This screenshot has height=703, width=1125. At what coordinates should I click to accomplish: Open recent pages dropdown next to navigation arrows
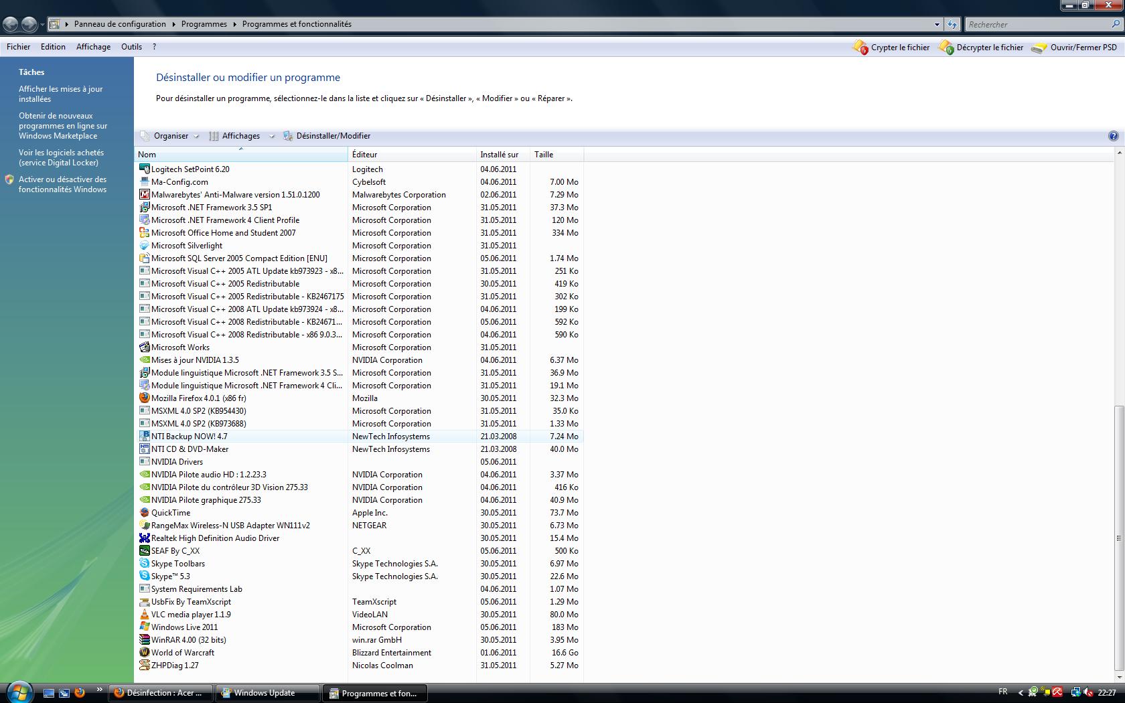(x=42, y=25)
